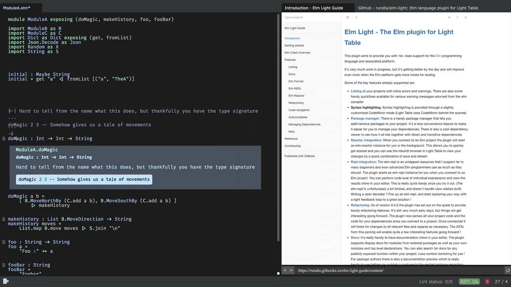511x287 pixels.
Task: Click the gutter marker beside foo signature
Action: click(4, 242)
